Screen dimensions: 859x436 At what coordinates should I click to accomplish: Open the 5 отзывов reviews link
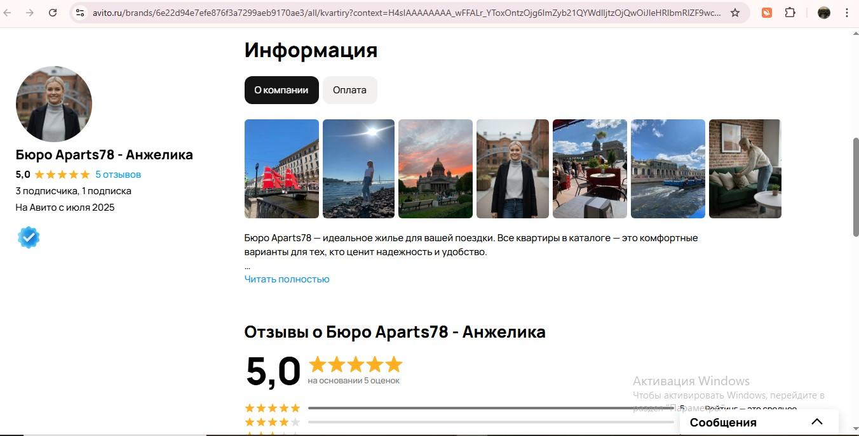pyautogui.click(x=118, y=175)
